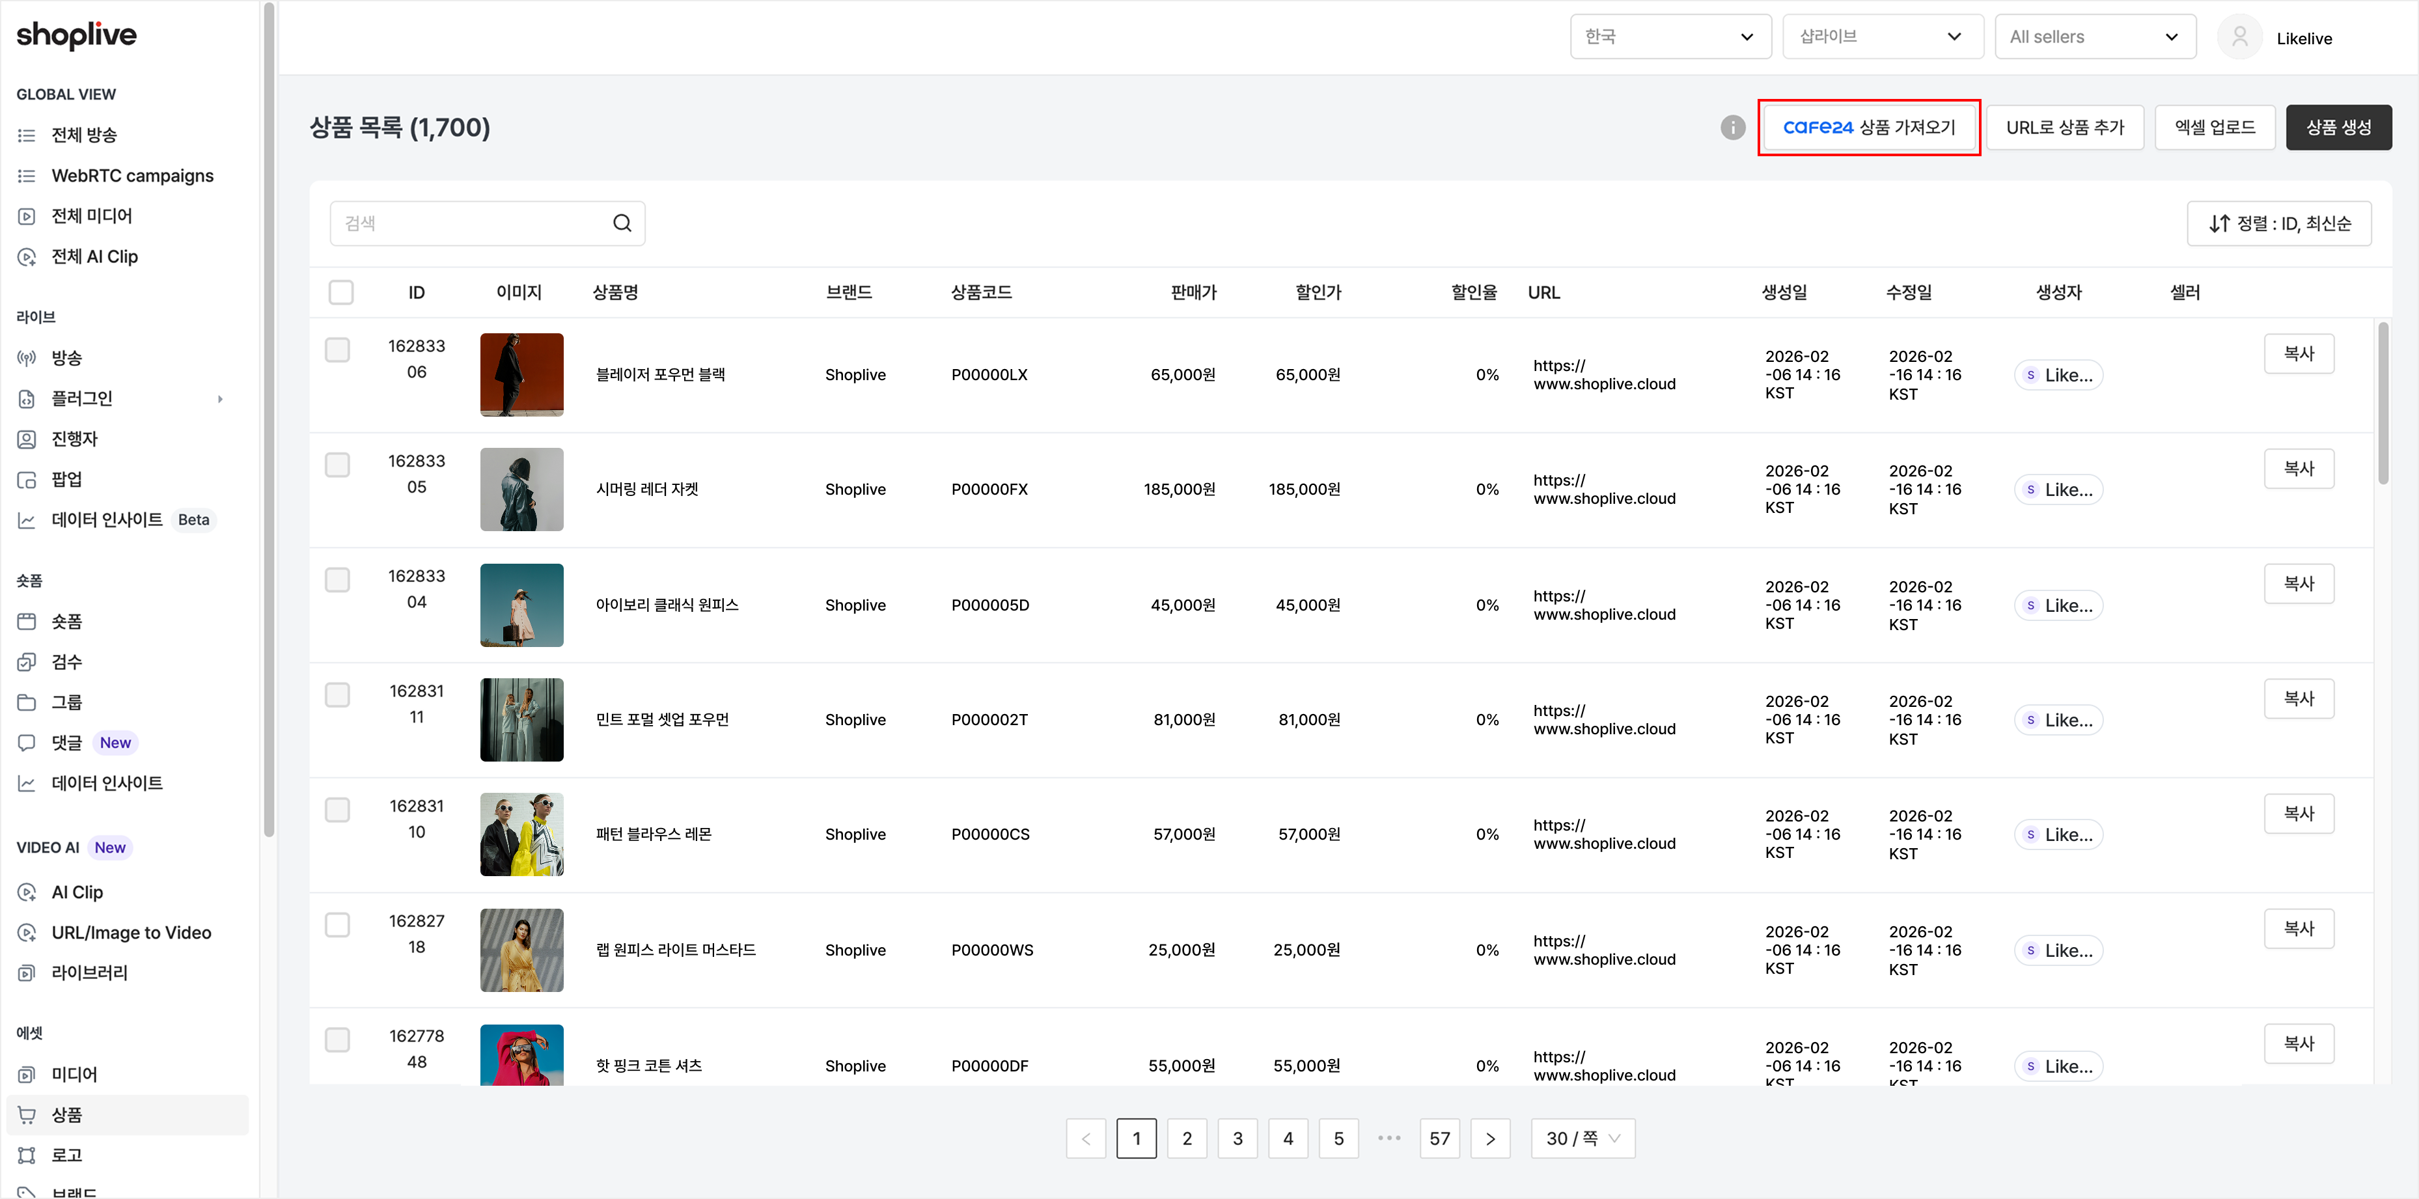This screenshot has height=1199, width=2419.
Task: Click cafe24 상품 가져오기 button
Action: pyautogui.click(x=1869, y=128)
